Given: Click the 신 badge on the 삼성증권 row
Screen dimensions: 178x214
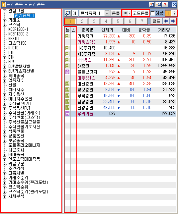Looking at the screenshot, I should [x=67, y=102].
